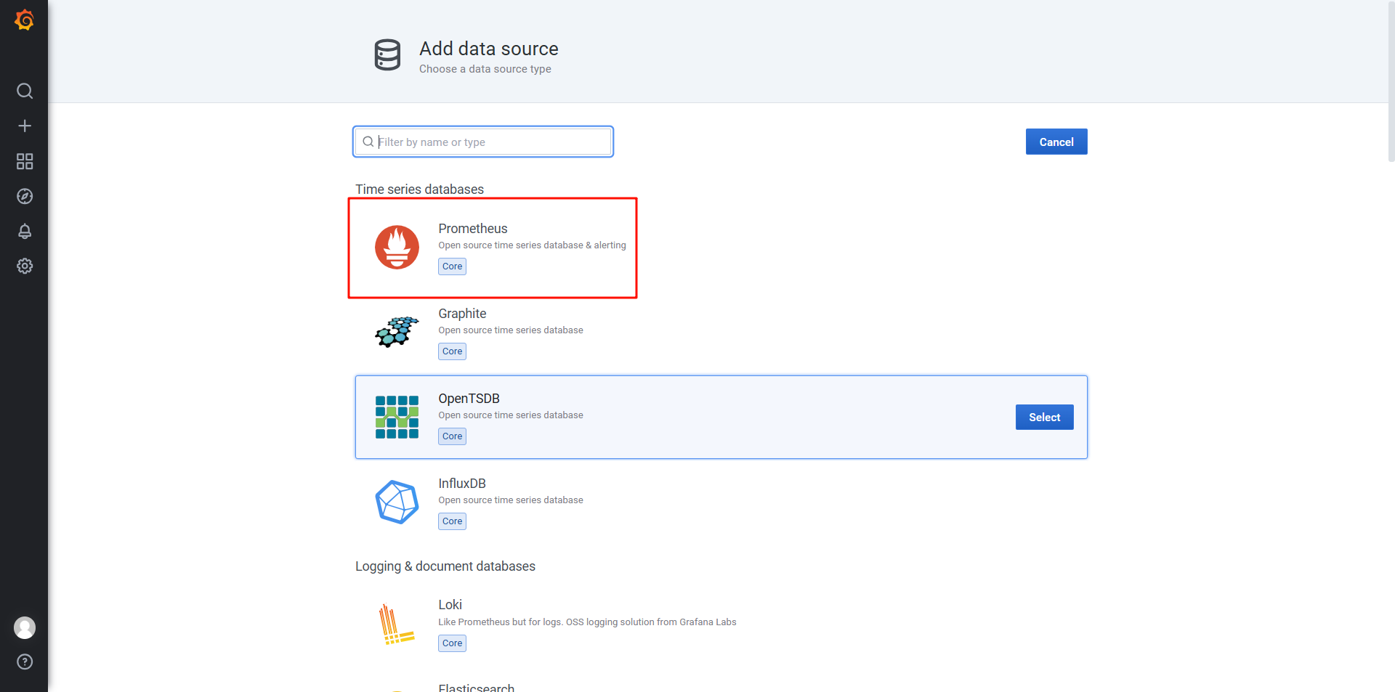Click the Core badge under Prometheus
This screenshot has height=692, width=1395.
point(452,266)
